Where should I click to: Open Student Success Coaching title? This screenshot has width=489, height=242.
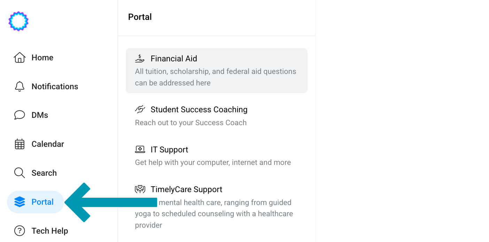click(199, 109)
